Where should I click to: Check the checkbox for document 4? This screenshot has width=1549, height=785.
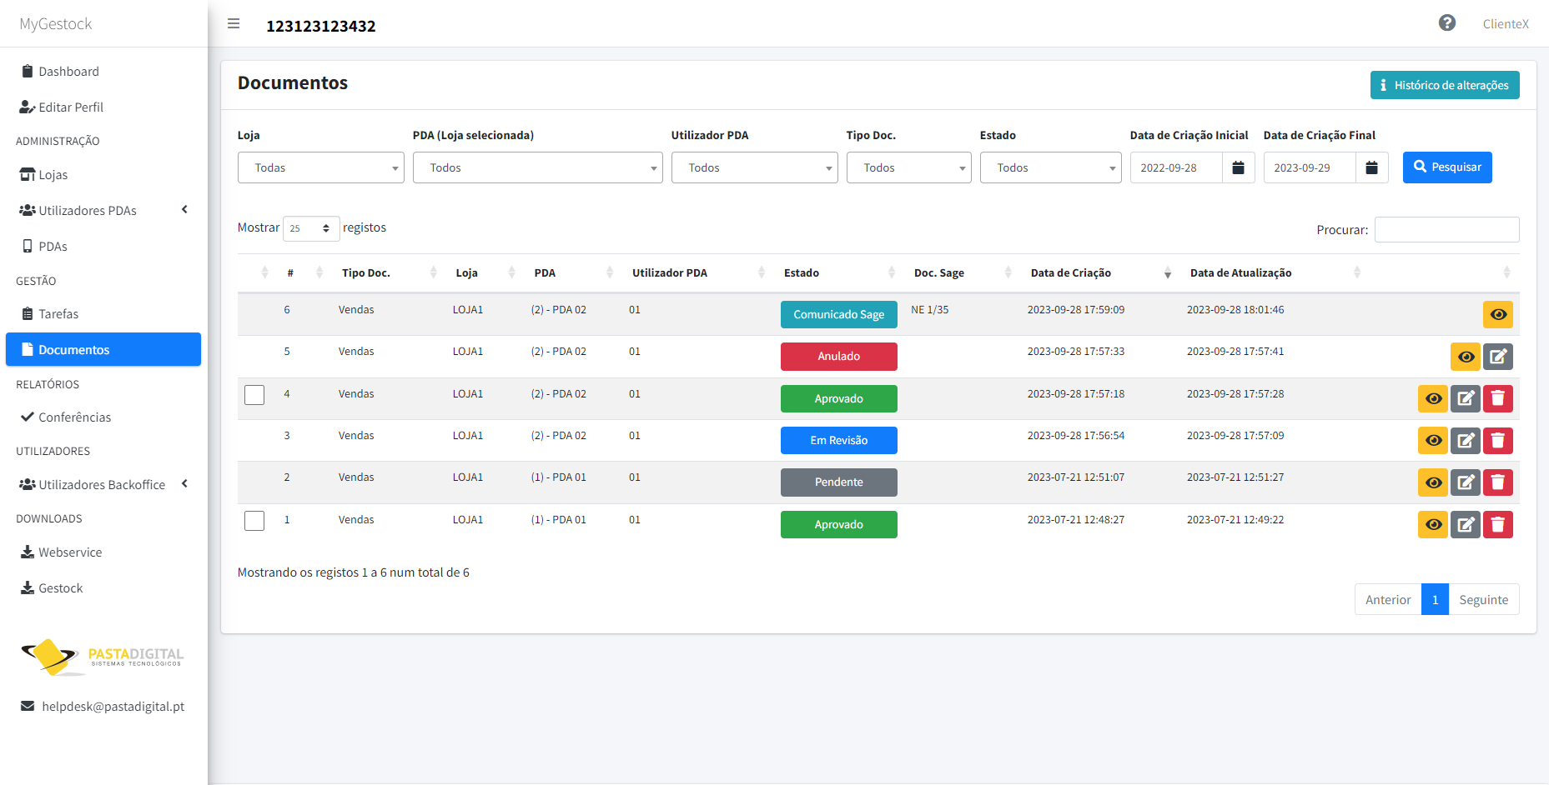coord(254,395)
